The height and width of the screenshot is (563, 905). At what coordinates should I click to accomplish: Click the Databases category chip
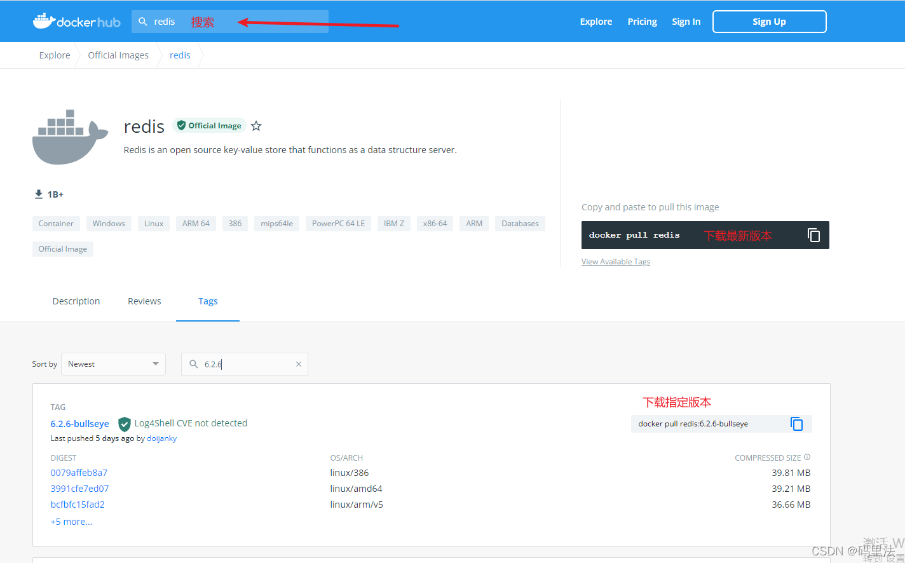click(520, 224)
